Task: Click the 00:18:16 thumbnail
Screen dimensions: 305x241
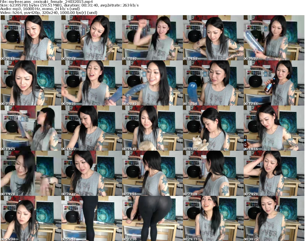Action: click(x=274, y=128)
